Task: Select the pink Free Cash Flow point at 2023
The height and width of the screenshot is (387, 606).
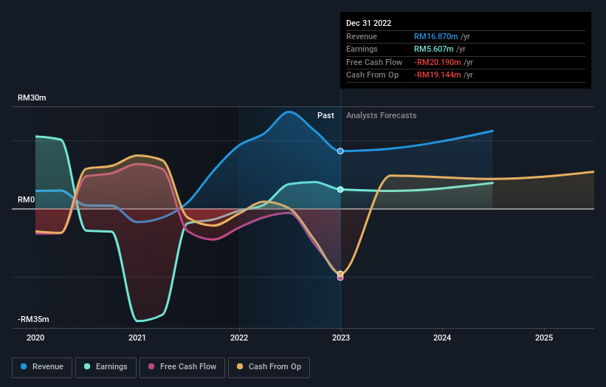Action: coord(340,278)
